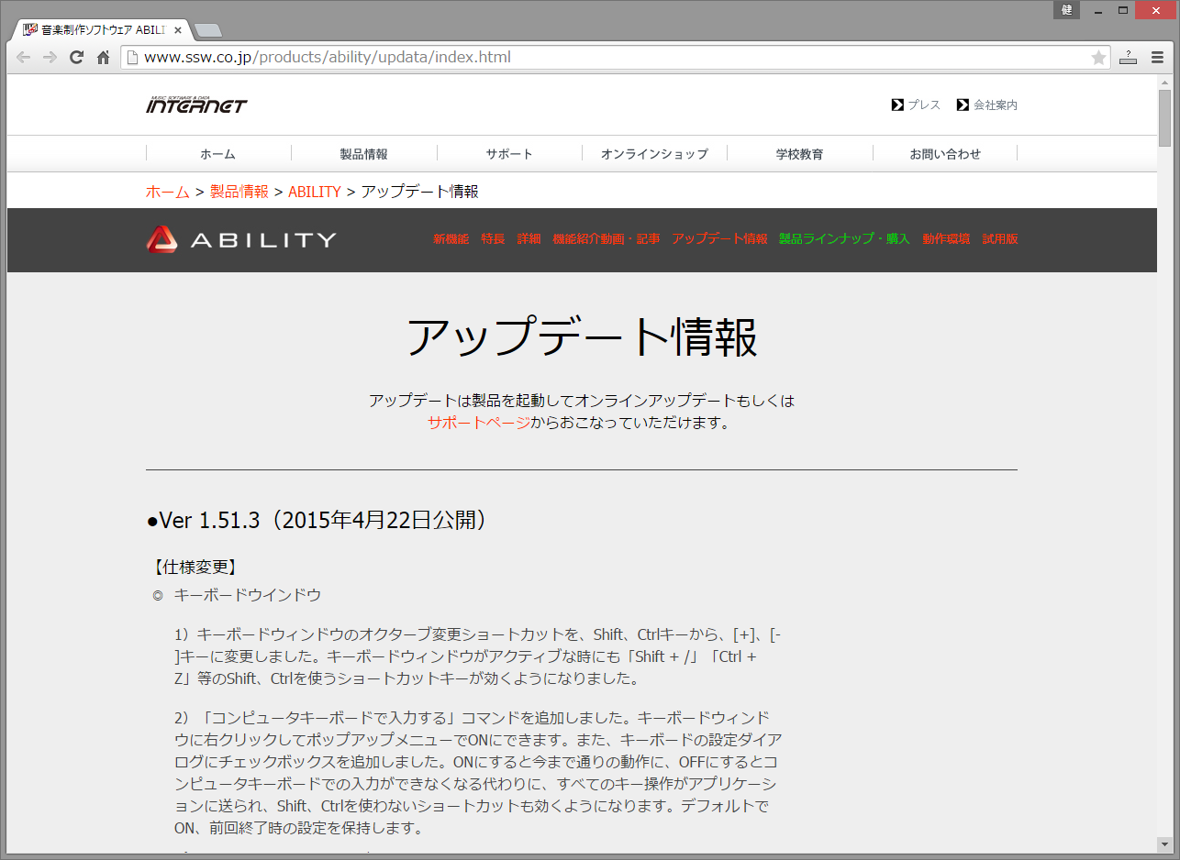Close the 音楽制作ソフトウェア ABILITY tab
The width and height of the screenshot is (1180, 860).
[178, 30]
